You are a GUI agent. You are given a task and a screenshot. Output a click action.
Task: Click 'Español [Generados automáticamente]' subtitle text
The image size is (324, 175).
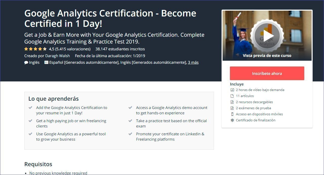click(84, 62)
